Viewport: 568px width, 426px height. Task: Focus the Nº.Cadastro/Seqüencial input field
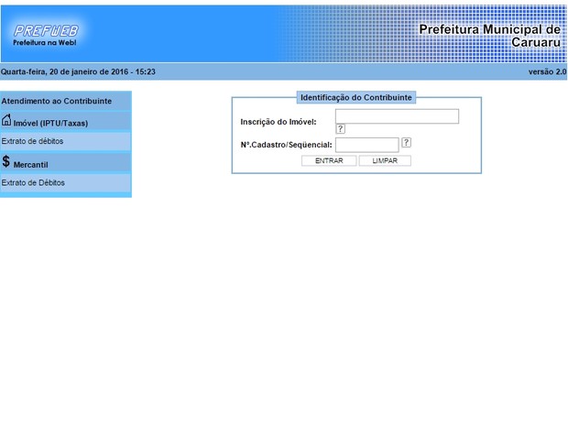point(366,145)
